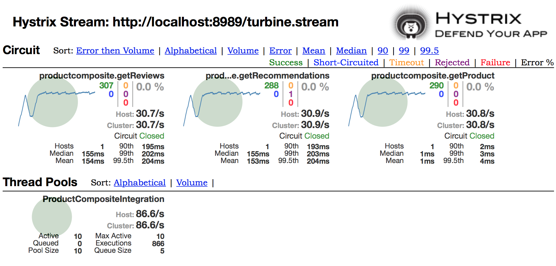The image size is (556, 266).
Task: Click the Error % legend label
Action: (537, 62)
